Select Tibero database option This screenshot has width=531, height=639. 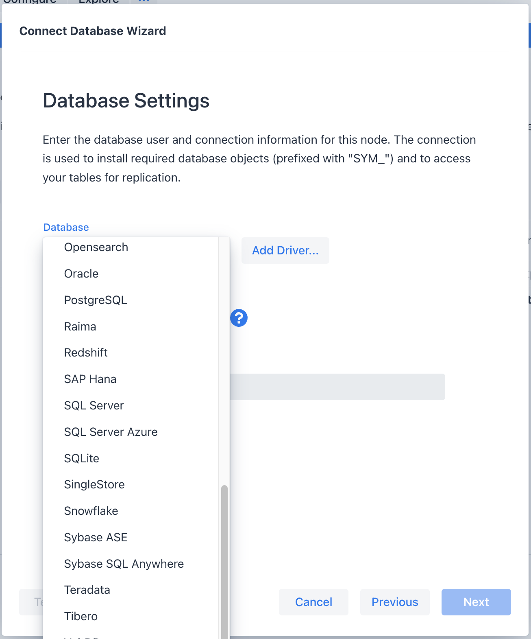coord(131,616)
